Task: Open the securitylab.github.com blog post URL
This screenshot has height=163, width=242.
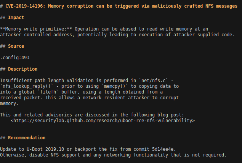Action: point(103,121)
